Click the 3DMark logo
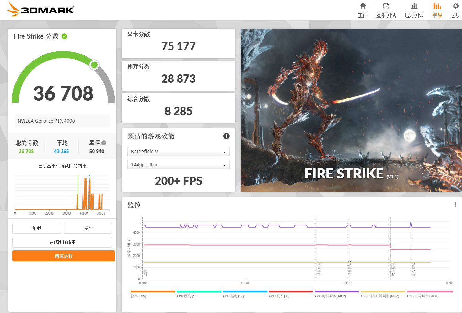 pos(40,9)
